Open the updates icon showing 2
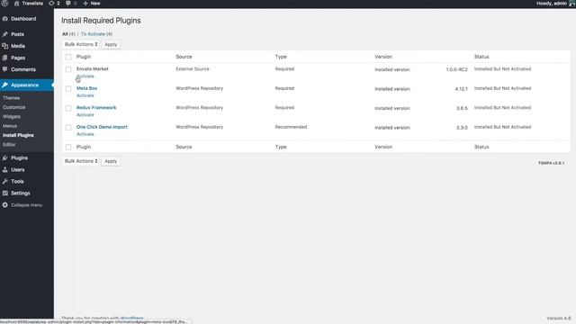 (51, 4)
